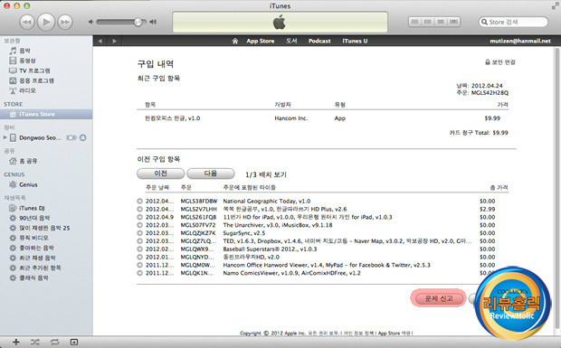Click National Geographic Today, v1.0 title
Screen dimensions: 561x348
[x=267, y=202]
